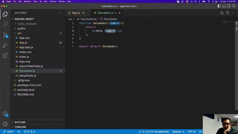238x134 pixels.
Task: Open Explorer views and more actions ellipsis
Action: click(x=60, y=13)
